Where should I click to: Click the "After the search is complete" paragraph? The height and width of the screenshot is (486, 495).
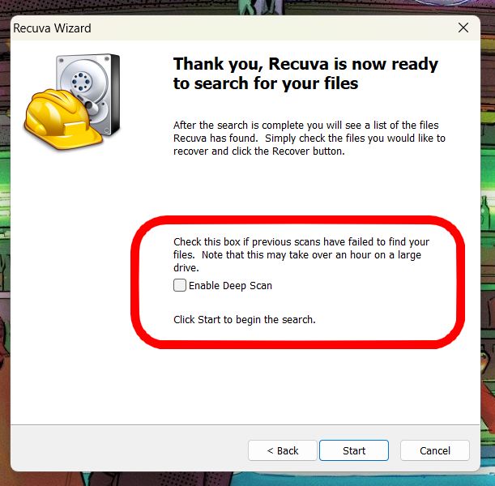tap(309, 138)
